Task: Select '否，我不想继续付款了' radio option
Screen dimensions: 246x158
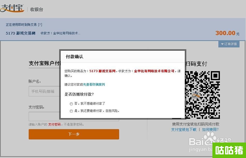Action: coord(71,104)
